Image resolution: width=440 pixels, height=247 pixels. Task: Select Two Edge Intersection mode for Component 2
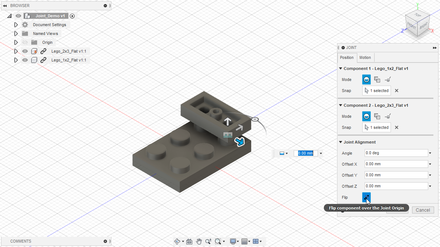click(387, 116)
